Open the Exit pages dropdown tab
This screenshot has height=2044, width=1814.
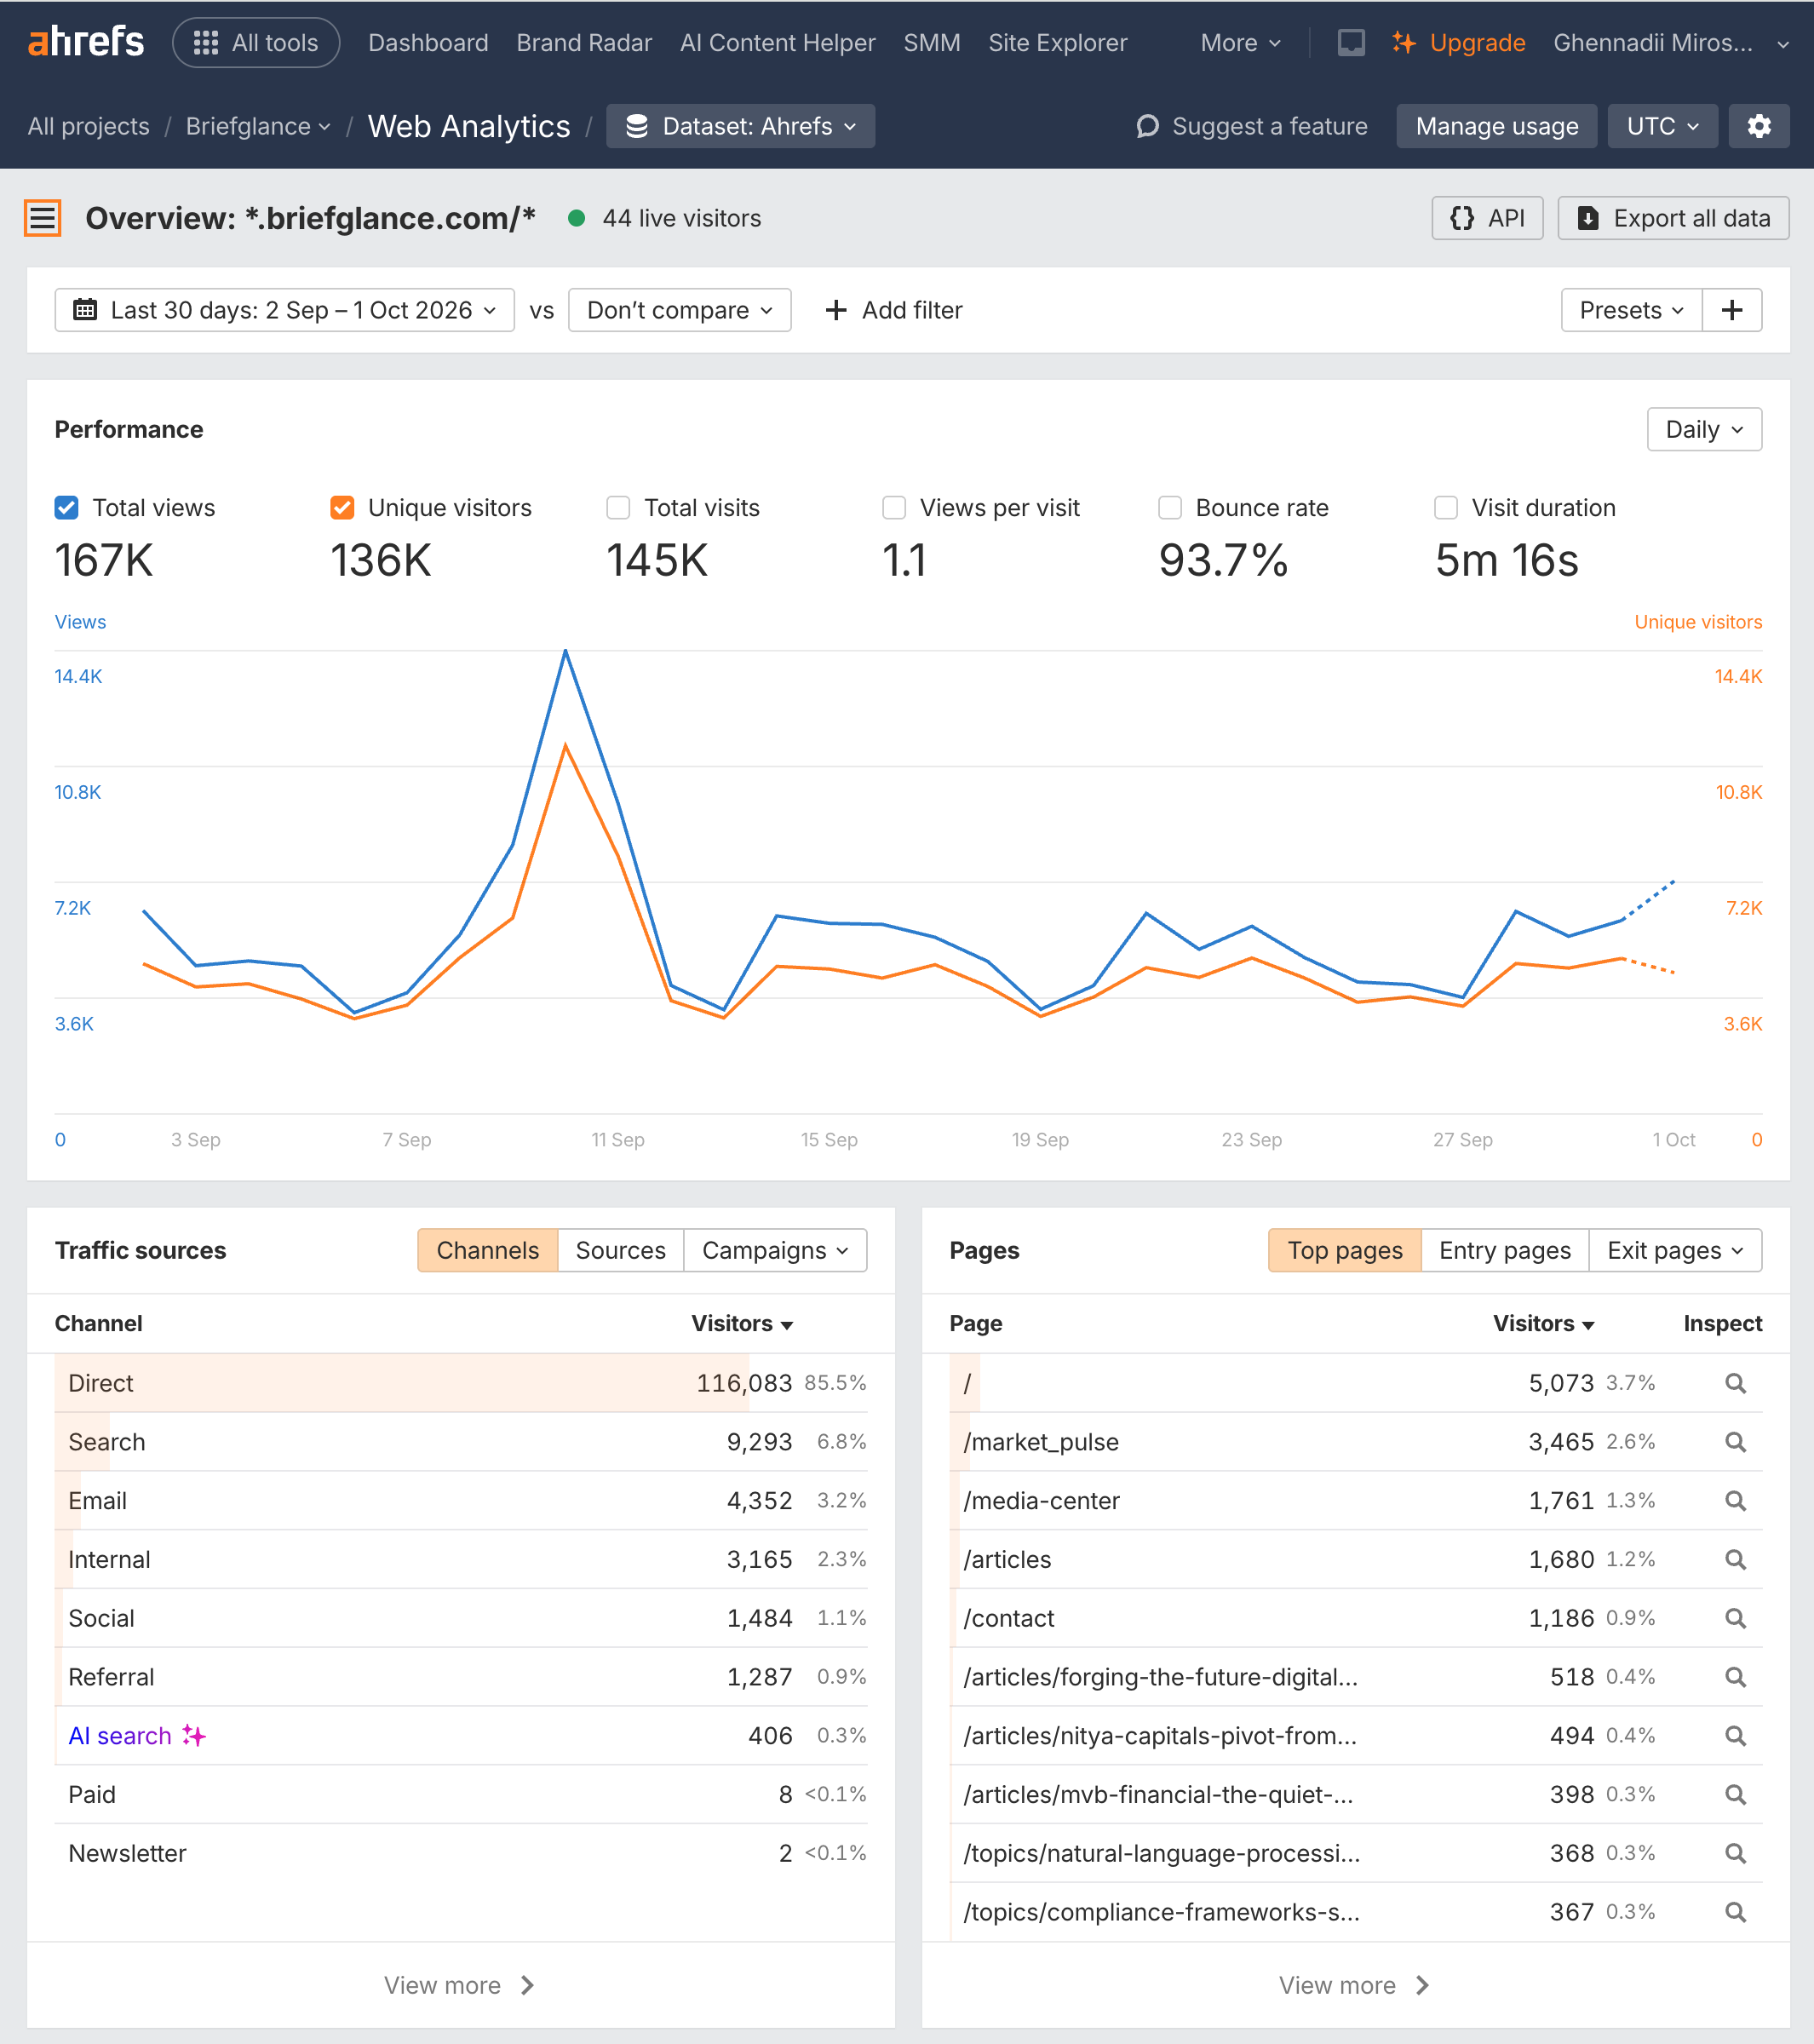click(x=1675, y=1250)
